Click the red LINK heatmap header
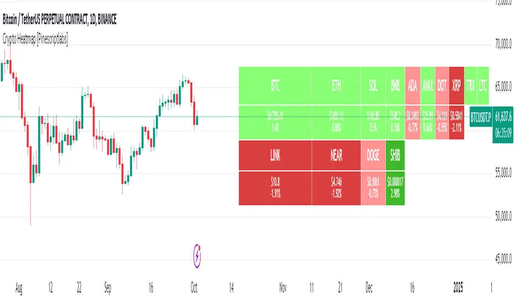 pos(275,156)
